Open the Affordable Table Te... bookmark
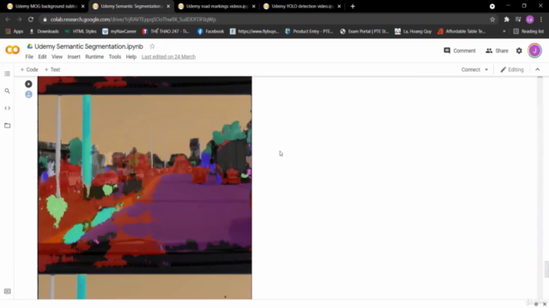The height and width of the screenshot is (308, 549). pyautogui.click(x=462, y=31)
